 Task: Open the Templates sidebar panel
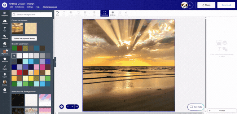click(x=5, y=14)
